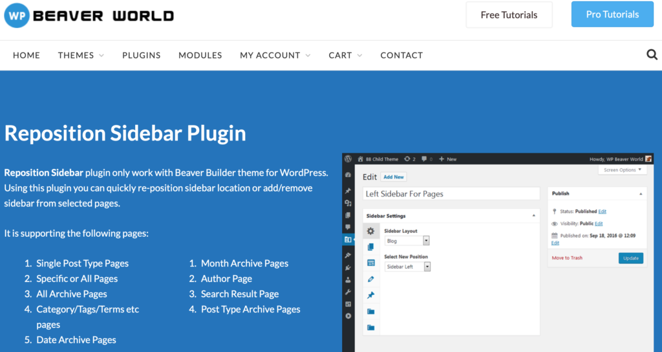Open the Pages icon in admin menu

tap(348, 215)
